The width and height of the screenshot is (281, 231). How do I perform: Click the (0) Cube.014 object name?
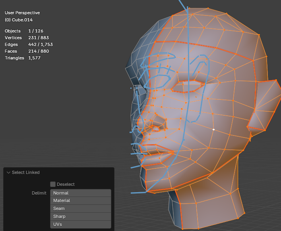[x=19, y=20]
